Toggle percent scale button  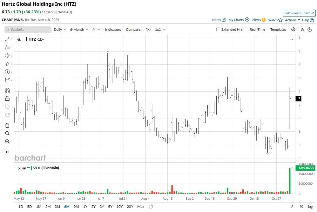[301, 207]
